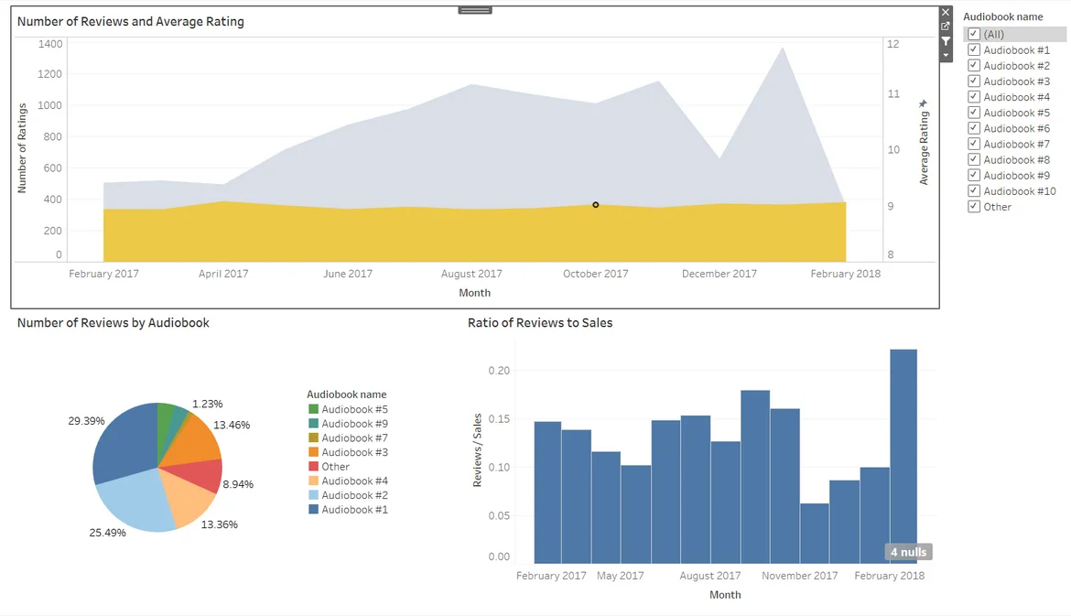
Task: Uncheck the Other filter checkbox
Action: pos(974,207)
